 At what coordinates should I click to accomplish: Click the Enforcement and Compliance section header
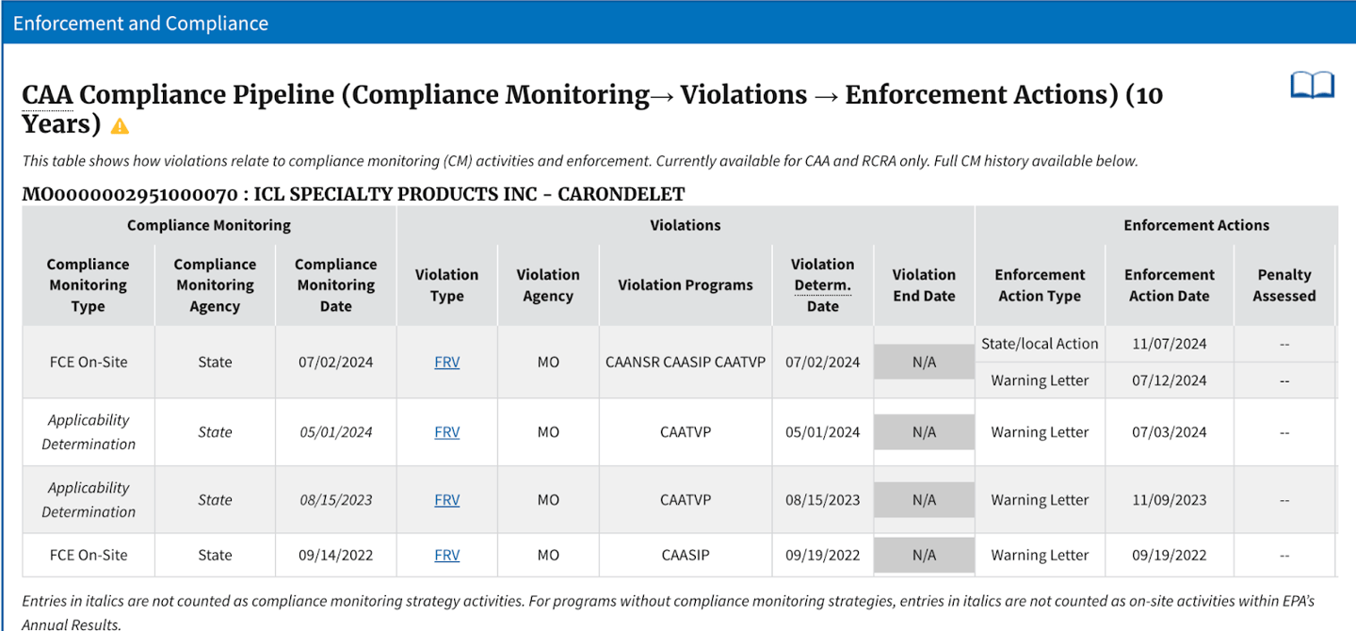click(x=141, y=24)
